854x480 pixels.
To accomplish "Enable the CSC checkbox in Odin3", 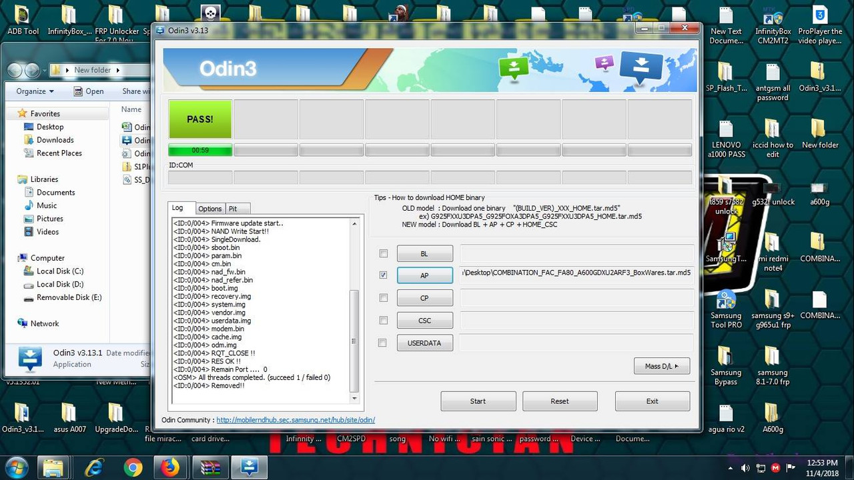I will [x=383, y=320].
